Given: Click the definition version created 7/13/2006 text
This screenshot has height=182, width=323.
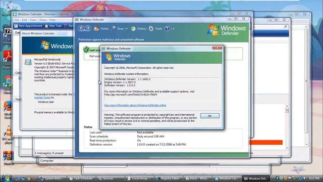Looking at the screenshot, I should click(161, 145).
